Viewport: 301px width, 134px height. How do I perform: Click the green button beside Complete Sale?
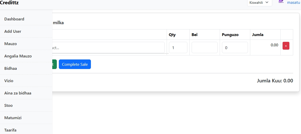tap(54, 64)
